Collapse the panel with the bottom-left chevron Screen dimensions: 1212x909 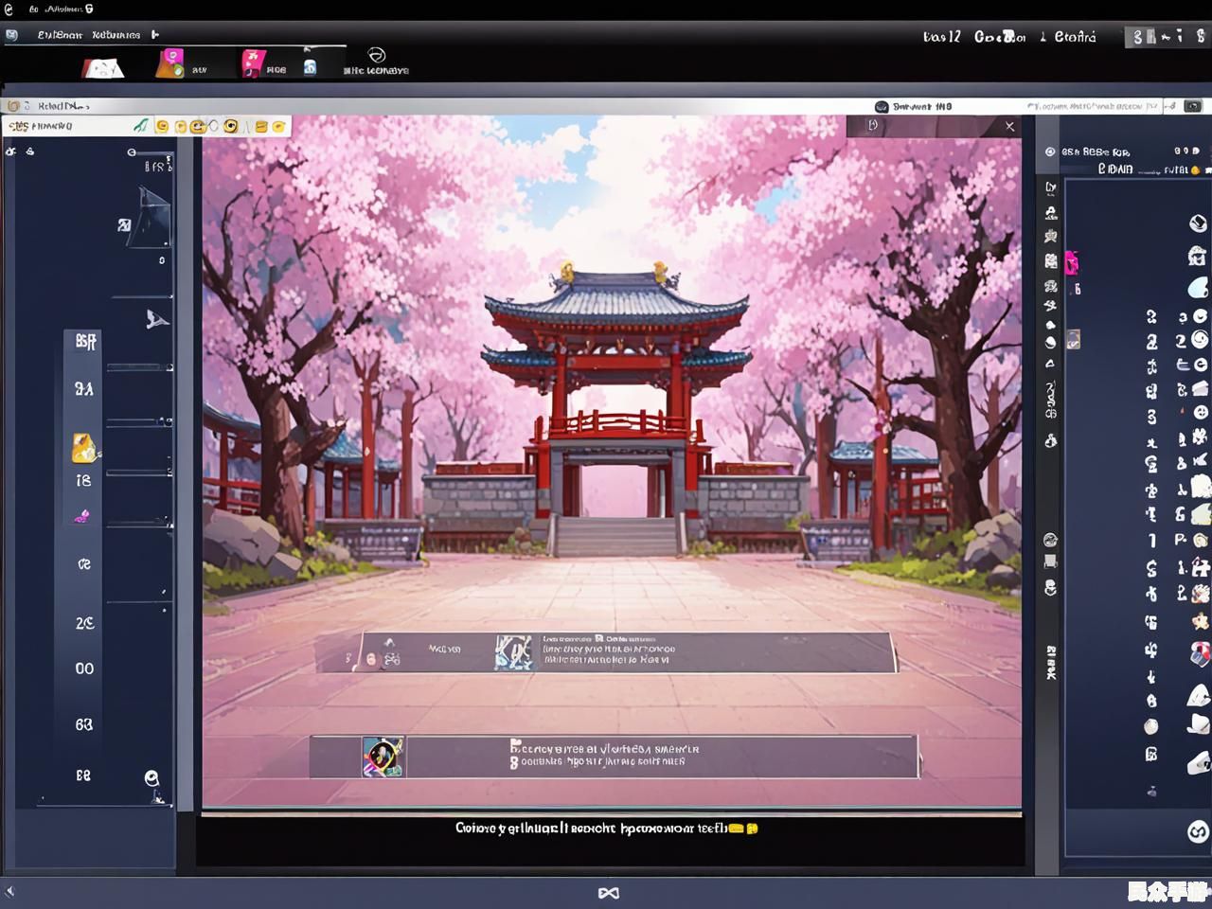[10, 891]
